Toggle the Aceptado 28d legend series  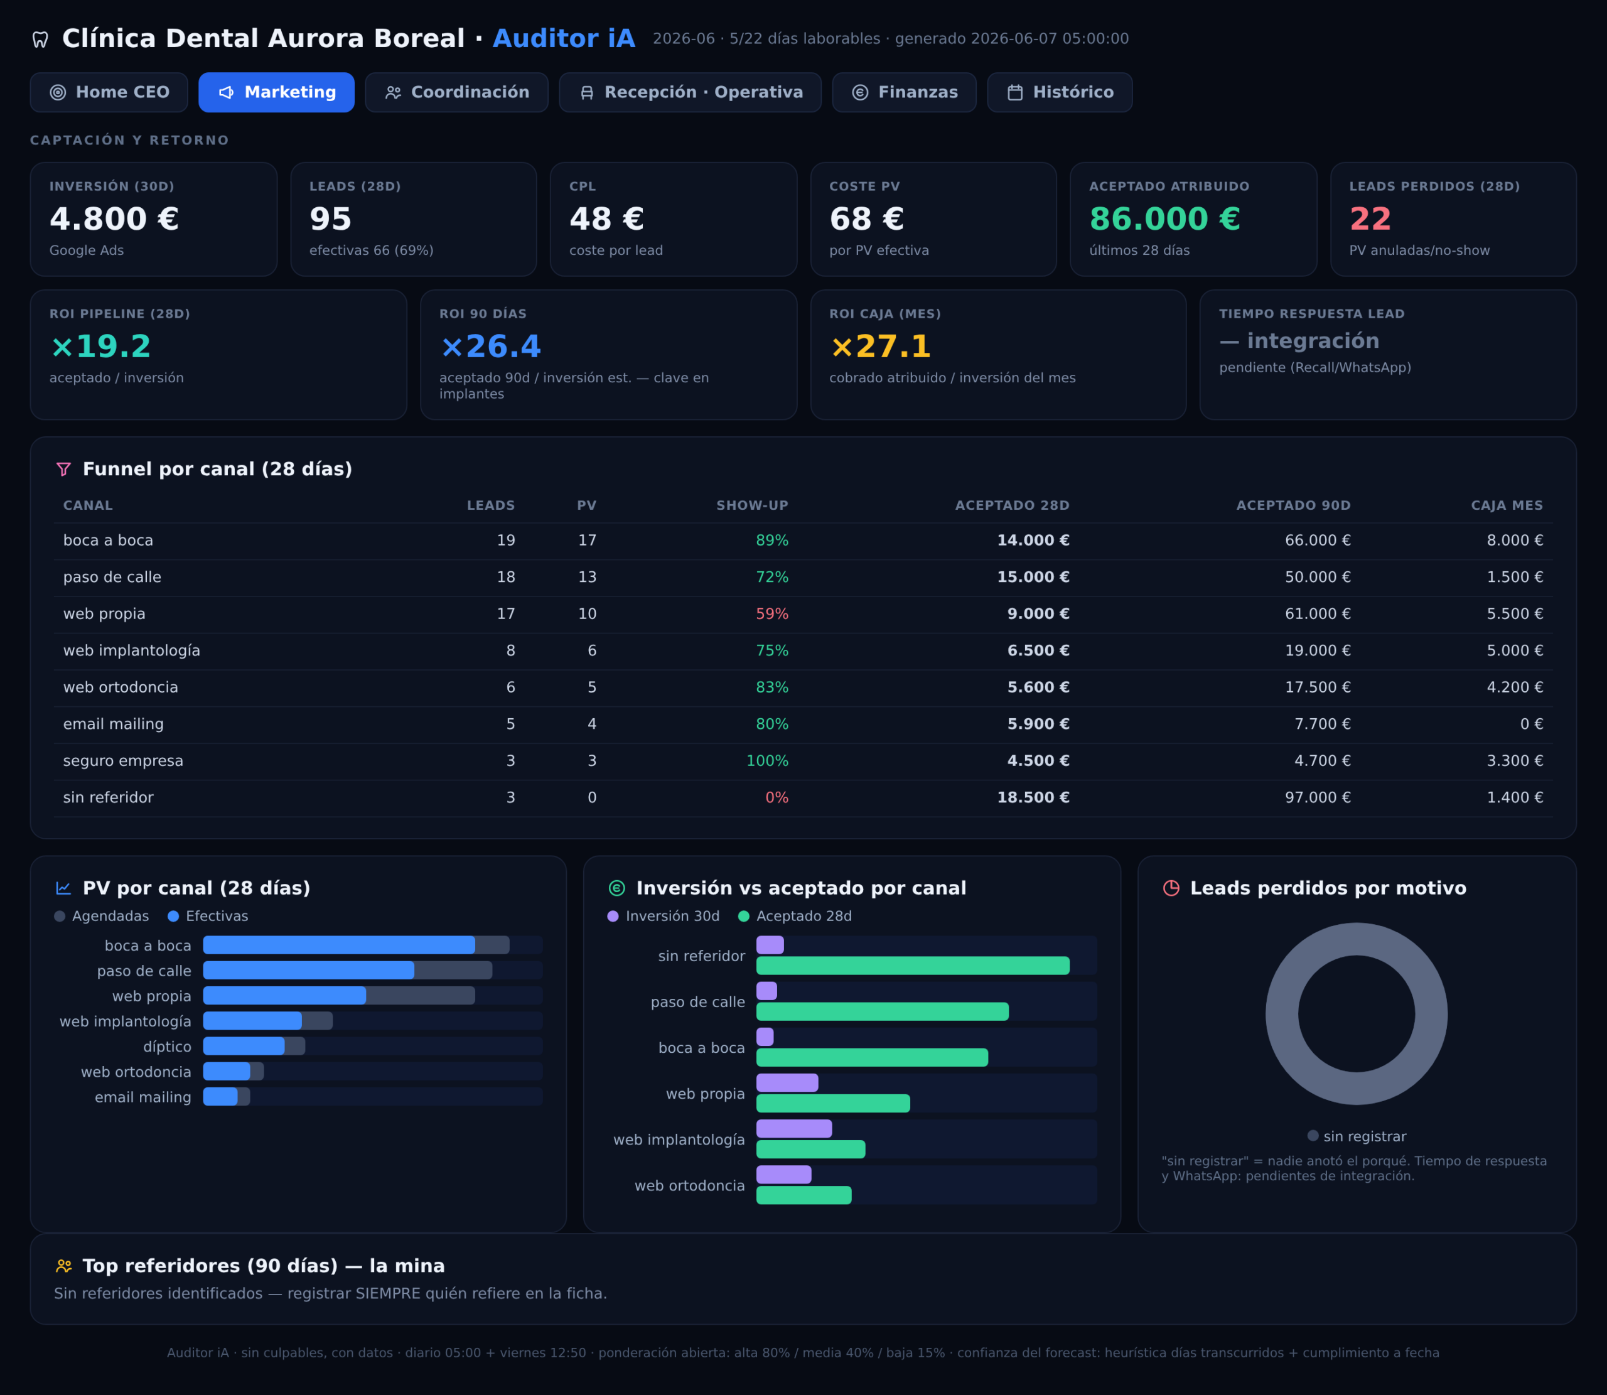(x=795, y=916)
